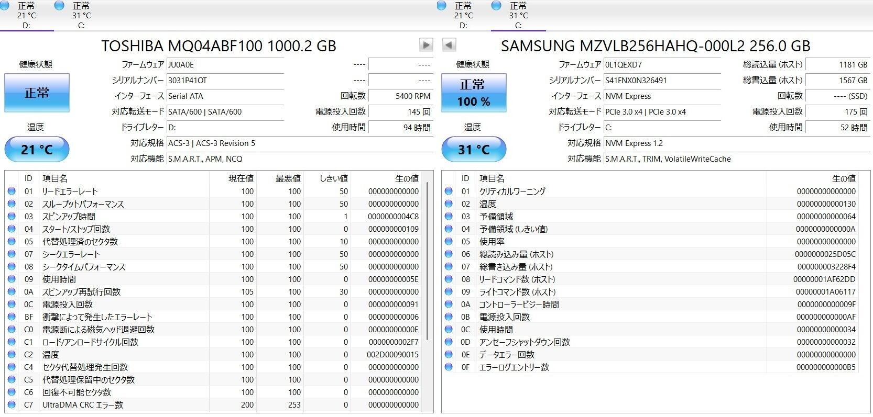The height and width of the screenshot is (417, 873).
Task: Click TOSHIBA serial number field
Action: tap(225, 81)
